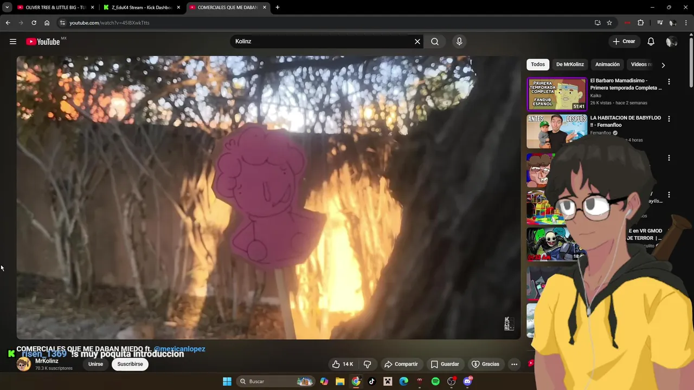694x390 pixels.
Task: Bookmark this page with star
Action: pos(609,23)
